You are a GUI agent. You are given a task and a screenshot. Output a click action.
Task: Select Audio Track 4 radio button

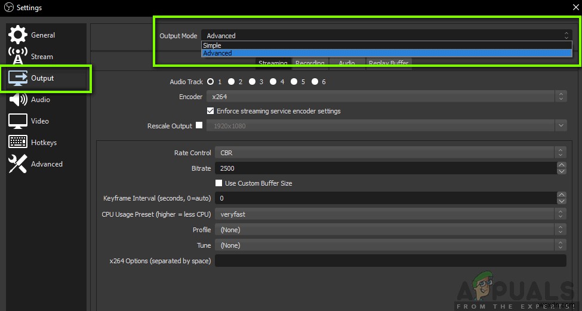click(273, 81)
